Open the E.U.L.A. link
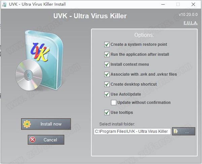 (191, 23)
